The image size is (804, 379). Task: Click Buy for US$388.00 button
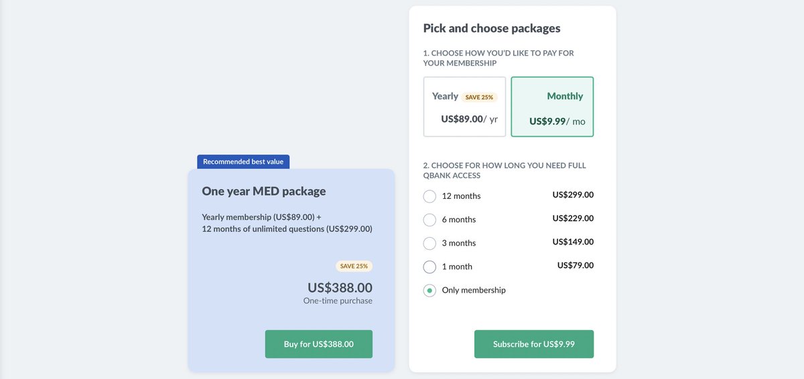318,344
